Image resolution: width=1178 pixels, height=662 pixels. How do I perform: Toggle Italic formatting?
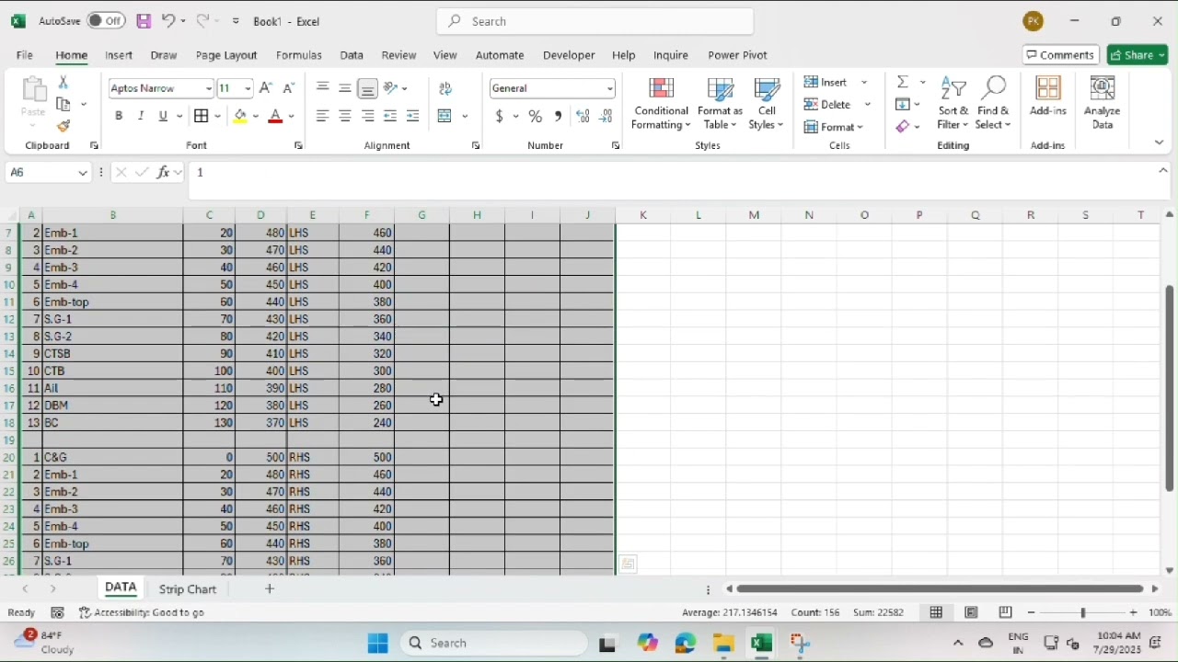pyautogui.click(x=141, y=116)
